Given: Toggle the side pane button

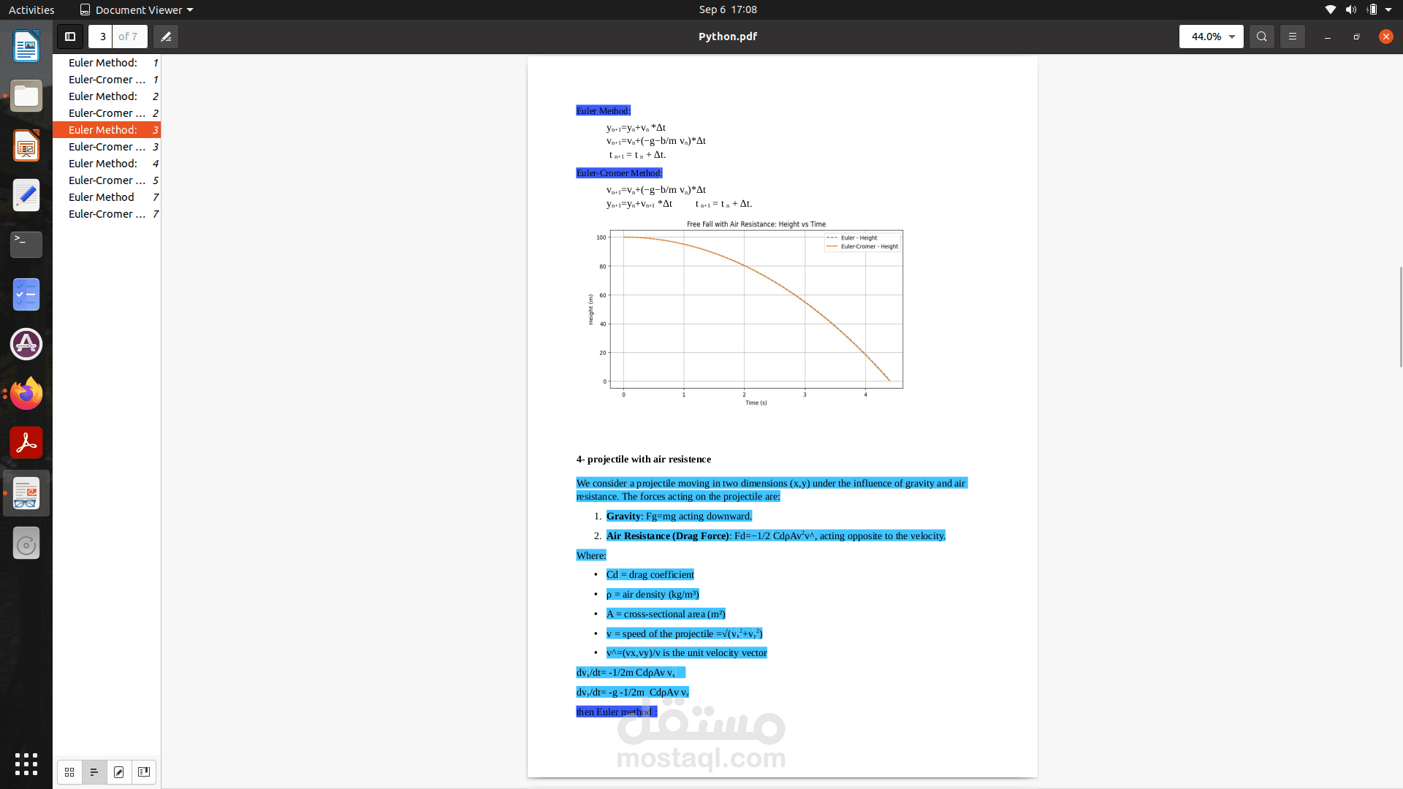Looking at the screenshot, I should click(x=70, y=37).
